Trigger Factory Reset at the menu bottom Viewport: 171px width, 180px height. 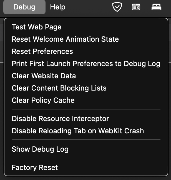pos(35,167)
